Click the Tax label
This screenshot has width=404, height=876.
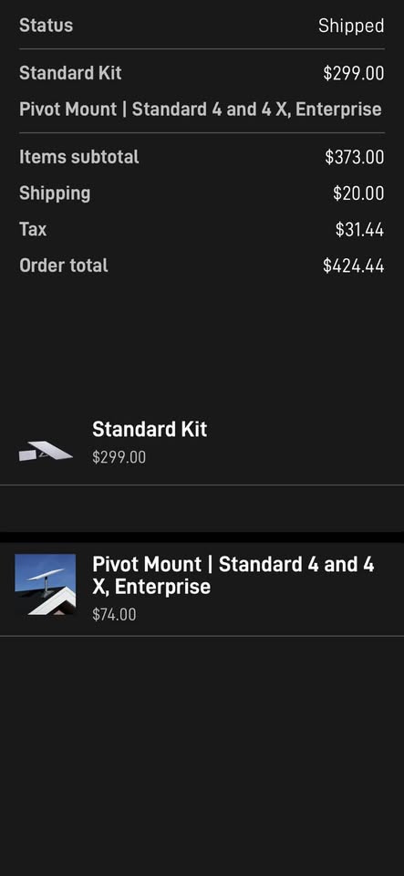click(x=33, y=229)
